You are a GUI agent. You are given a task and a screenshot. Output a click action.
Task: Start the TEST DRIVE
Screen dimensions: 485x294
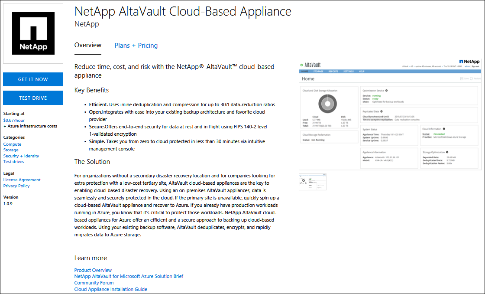point(33,98)
